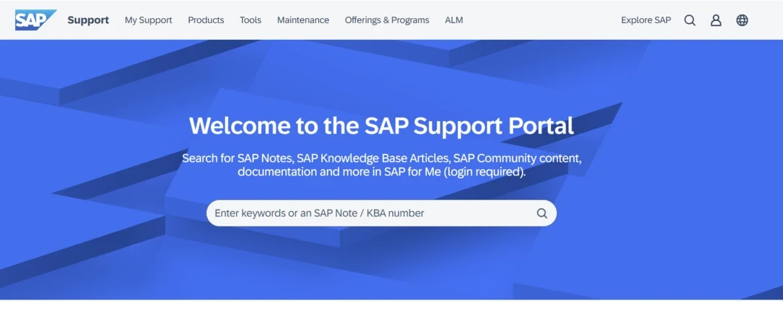The image size is (783, 309).
Task: Focus the SAP Note / KBA search field
Action: 370,213
